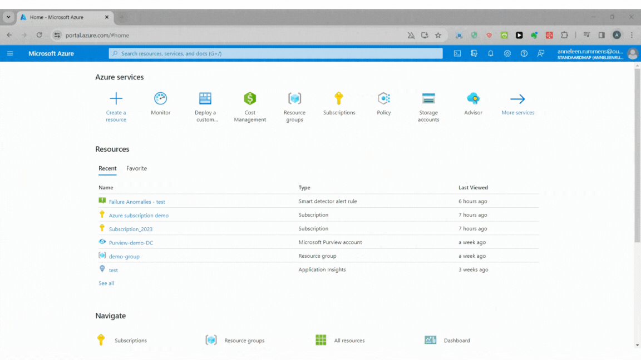Open the notifications bell
The image size is (641, 360).
(491, 53)
